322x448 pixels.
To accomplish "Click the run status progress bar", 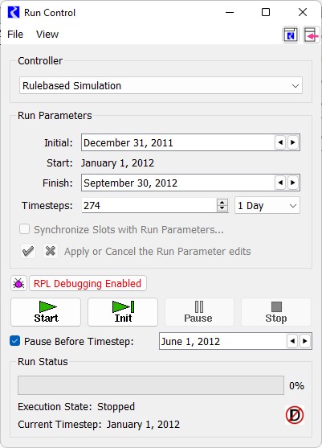I will [x=151, y=385].
